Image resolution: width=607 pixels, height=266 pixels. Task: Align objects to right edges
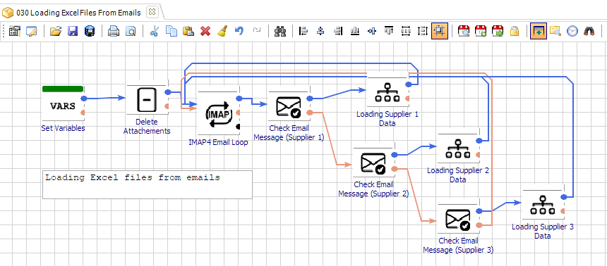(338, 31)
